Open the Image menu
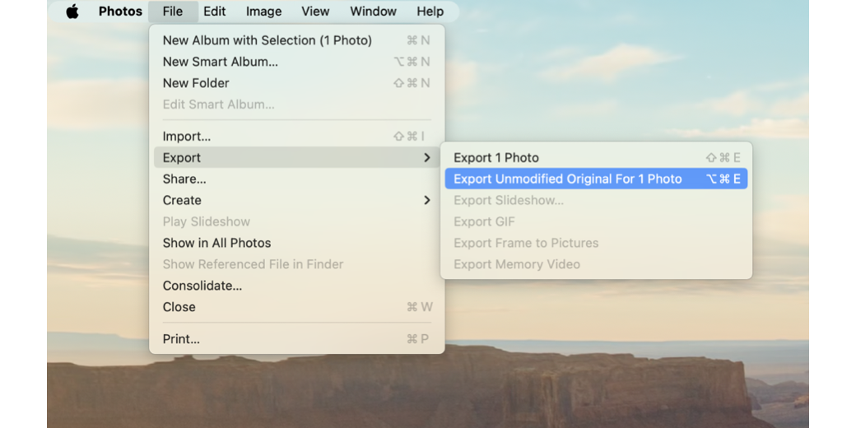Screen dimensions: 856x428 click(263, 12)
